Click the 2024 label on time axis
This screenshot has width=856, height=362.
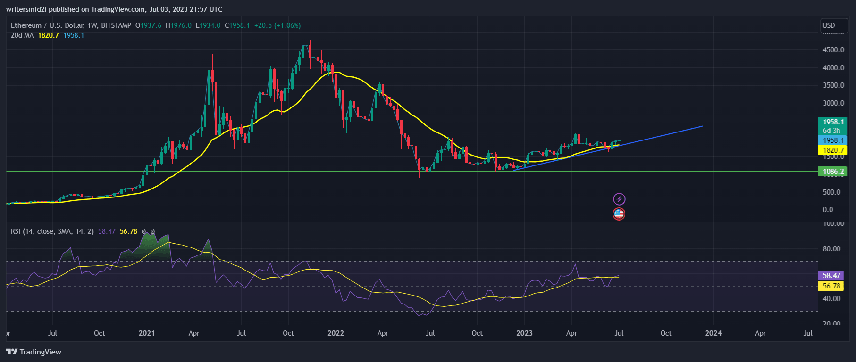[x=713, y=333]
